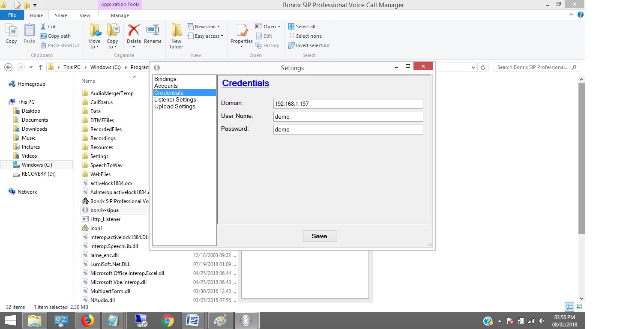Open the File tab
The image size is (644, 329).
[x=12, y=15]
